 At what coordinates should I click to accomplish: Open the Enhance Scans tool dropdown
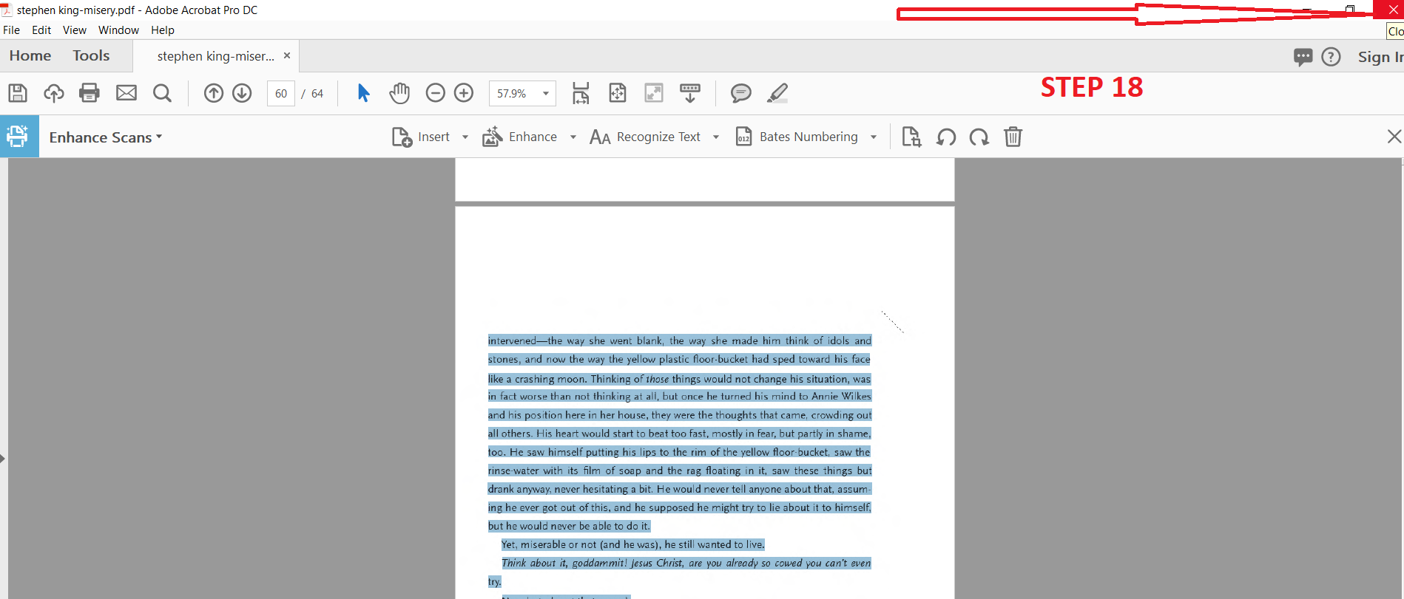[105, 137]
